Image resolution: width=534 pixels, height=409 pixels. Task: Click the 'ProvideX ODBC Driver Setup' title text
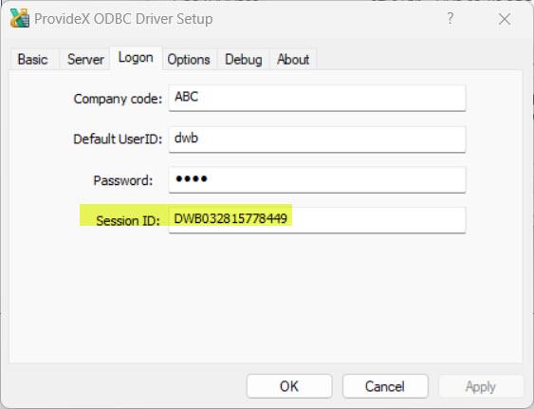point(123,19)
